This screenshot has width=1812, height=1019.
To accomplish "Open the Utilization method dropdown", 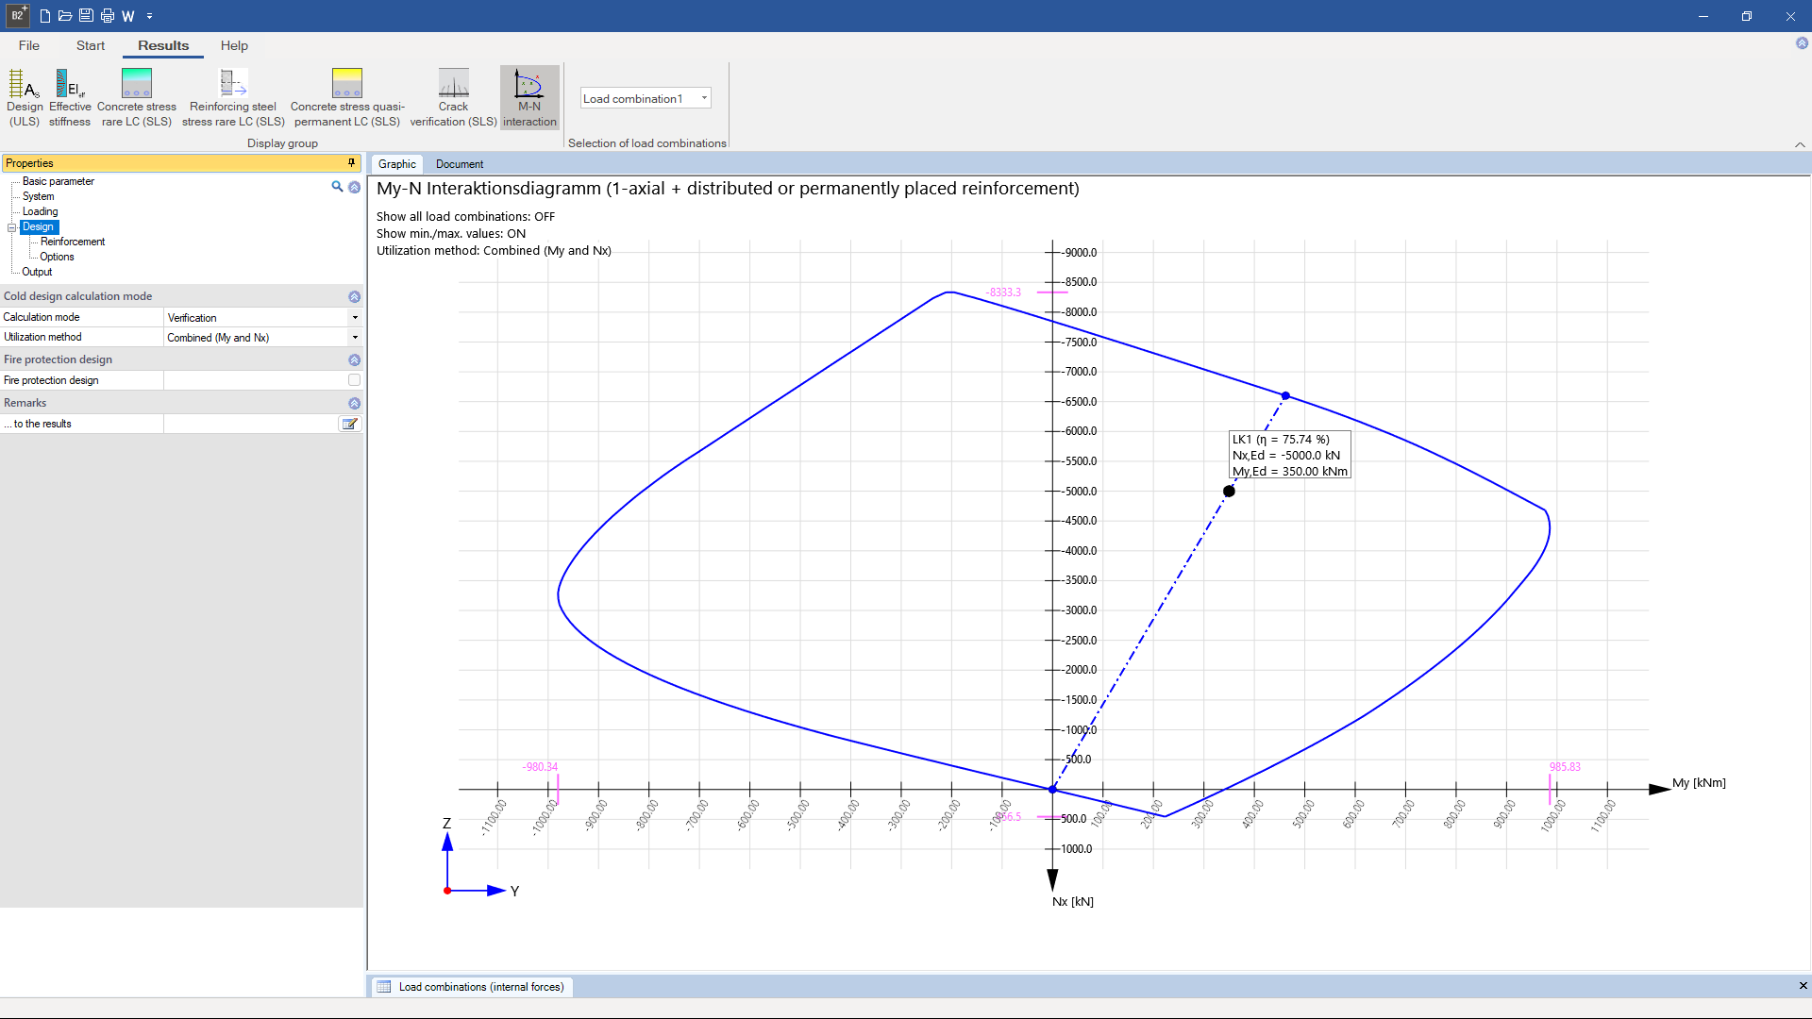I will 355,337.
